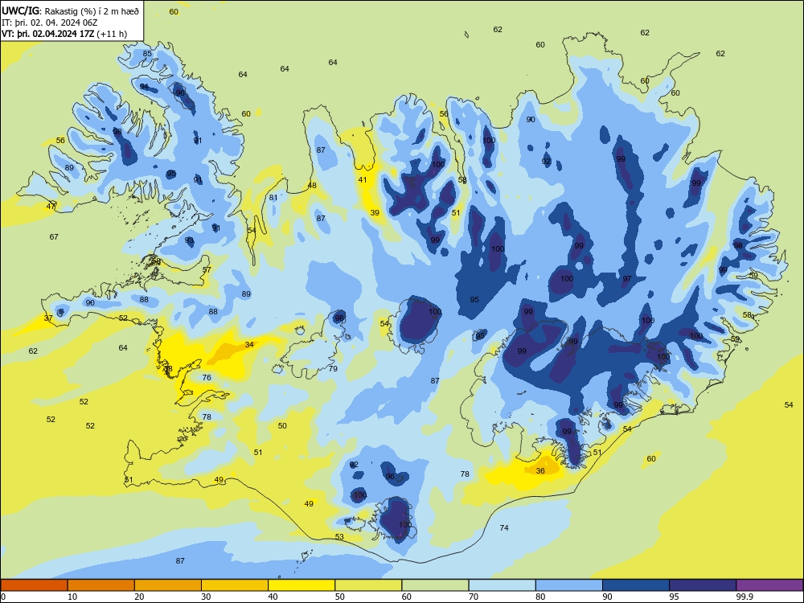This screenshot has height=603, width=804.
Task: Click the 20–30 amber legend swatch
Action: [168, 585]
